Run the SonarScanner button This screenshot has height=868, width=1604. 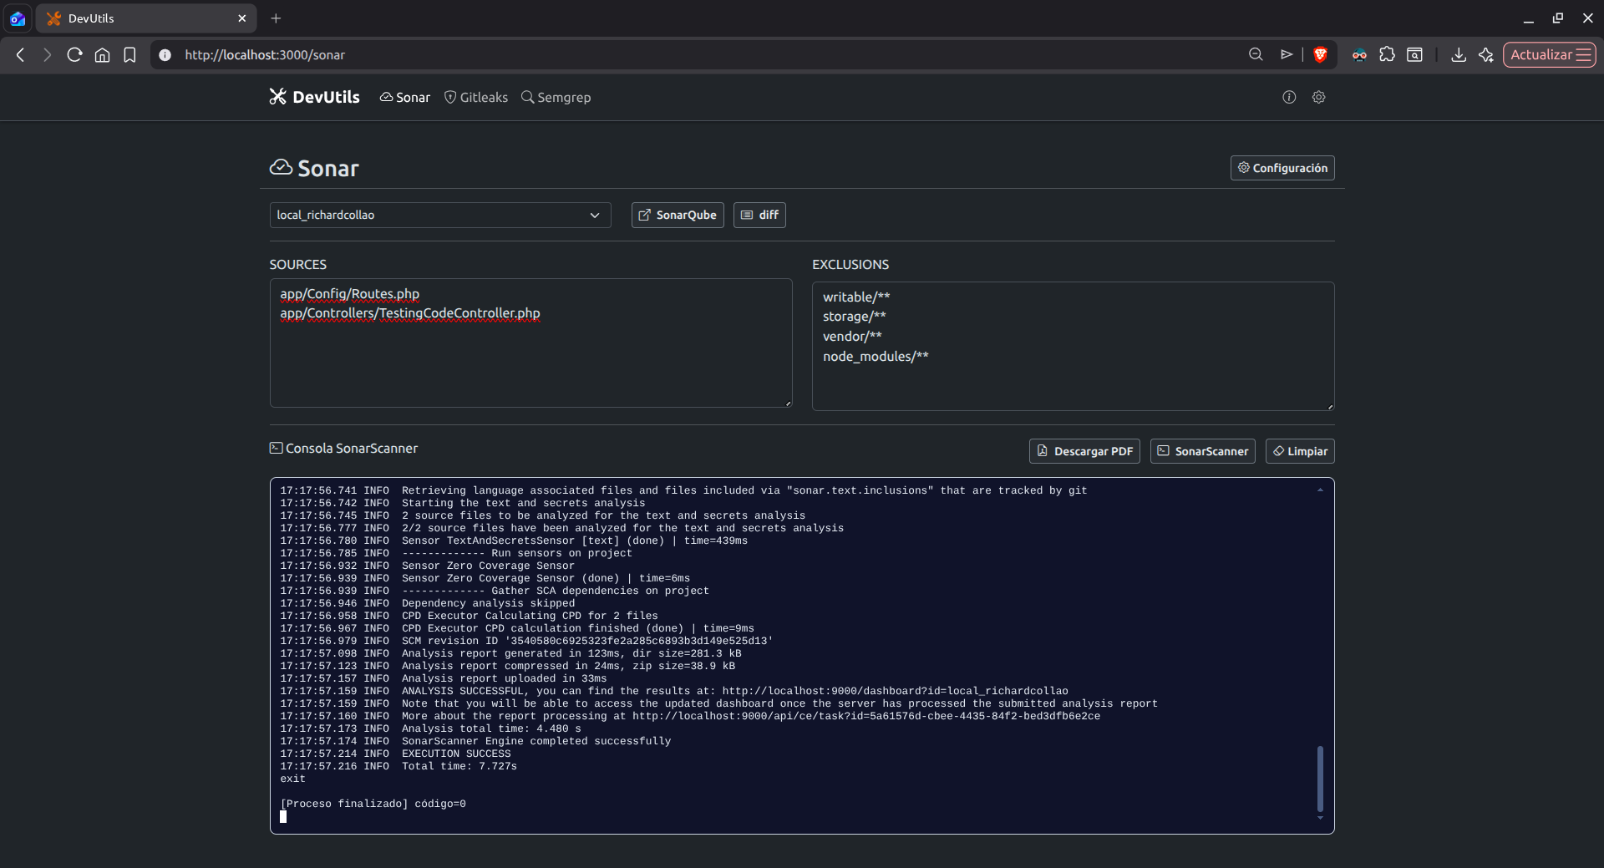pos(1202,451)
